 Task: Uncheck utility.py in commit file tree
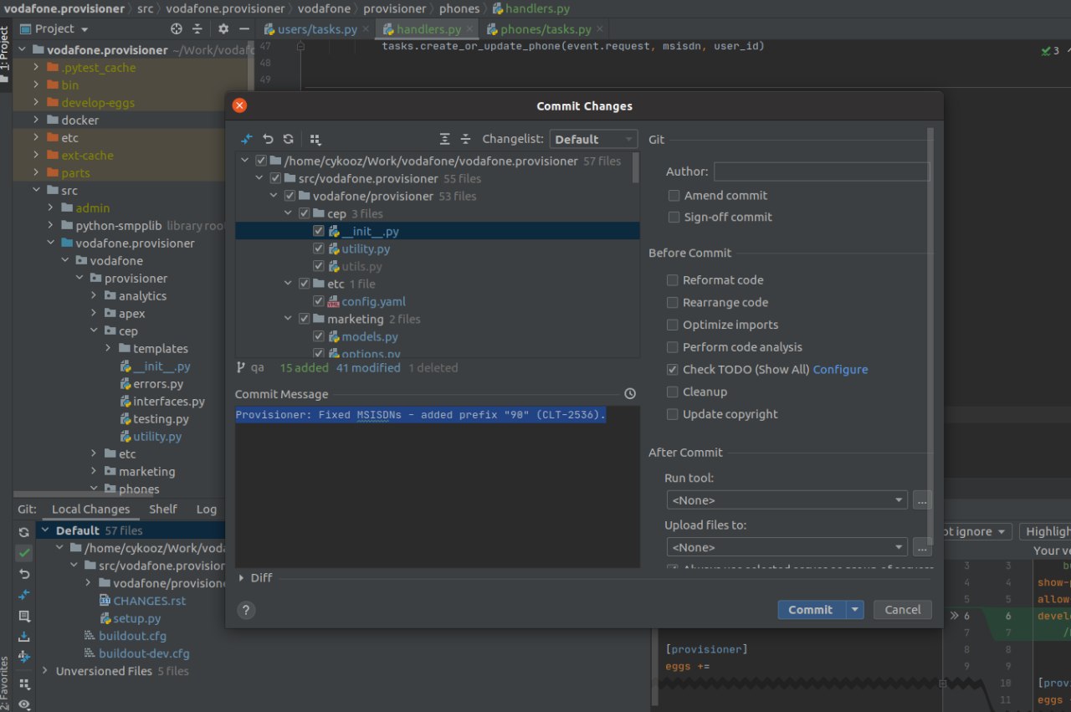[x=319, y=248]
